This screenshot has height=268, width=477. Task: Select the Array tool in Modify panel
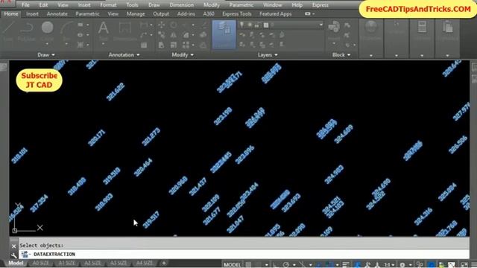(186, 45)
